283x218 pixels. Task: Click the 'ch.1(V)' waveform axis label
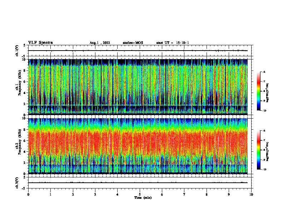point(17,51)
